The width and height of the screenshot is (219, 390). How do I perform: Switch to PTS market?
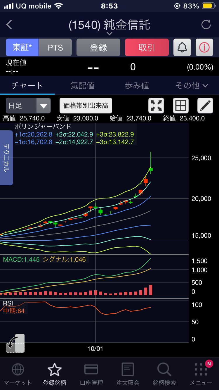(55, 47)
